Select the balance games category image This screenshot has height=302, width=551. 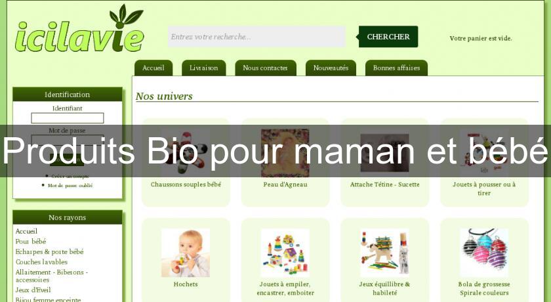point(385,253)
